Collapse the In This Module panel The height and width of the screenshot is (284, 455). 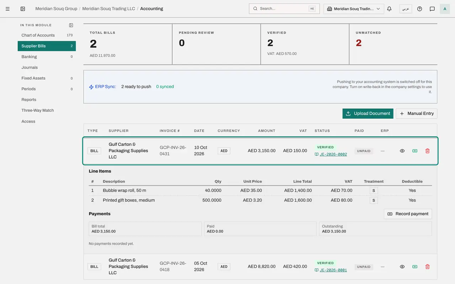71,25
